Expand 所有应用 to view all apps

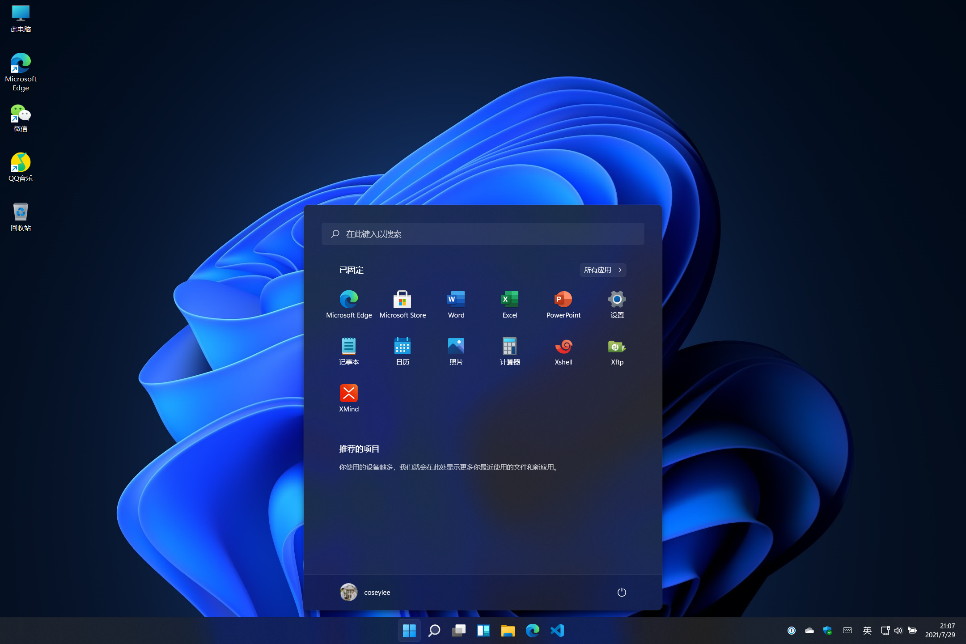[x=602, y=270]
